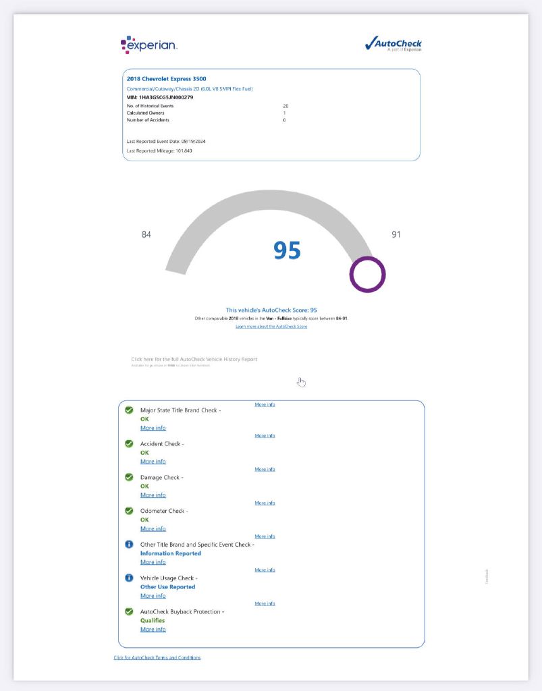The width and height of the screenshot is (542, 691).
Task: Open the More info link under 'Other Use Reported'
Action: (x=153, y=595)
